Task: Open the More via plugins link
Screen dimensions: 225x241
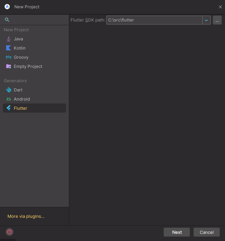Action: [26, 216]
